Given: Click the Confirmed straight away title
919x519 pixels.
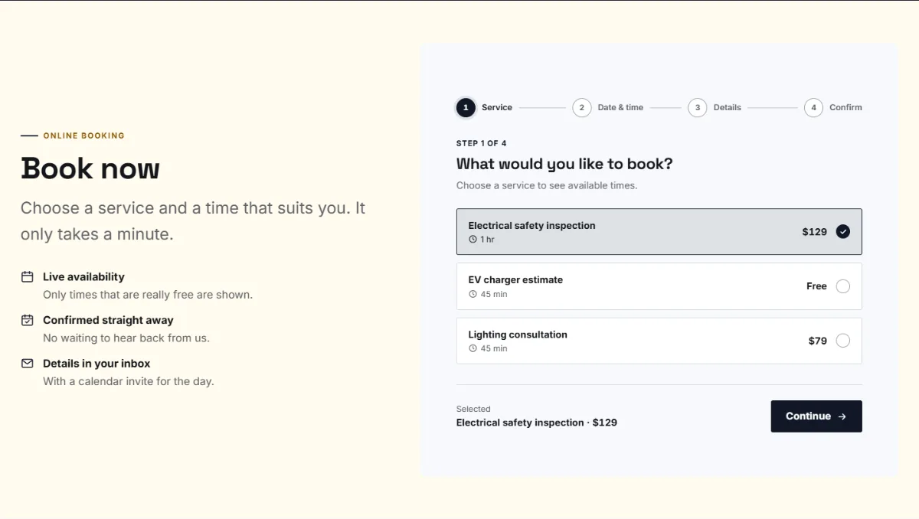Looking at the screenshot, I should pyautogui.click(x=108, y=320).
